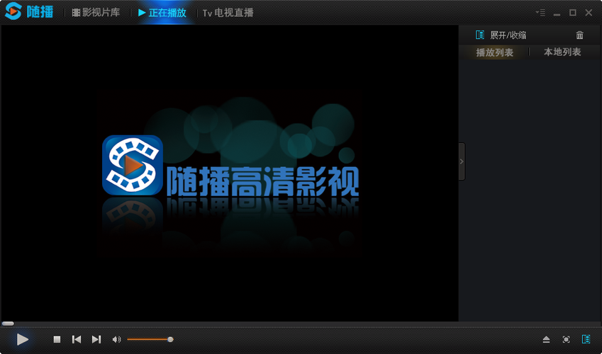Click the orange volume slider

148,340
